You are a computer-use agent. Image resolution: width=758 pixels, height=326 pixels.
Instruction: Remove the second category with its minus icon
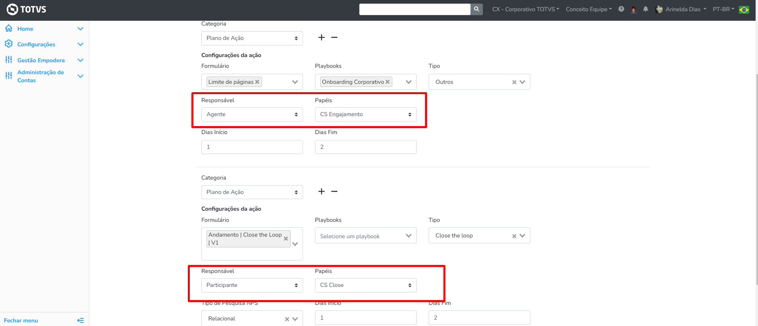[334, 192]
